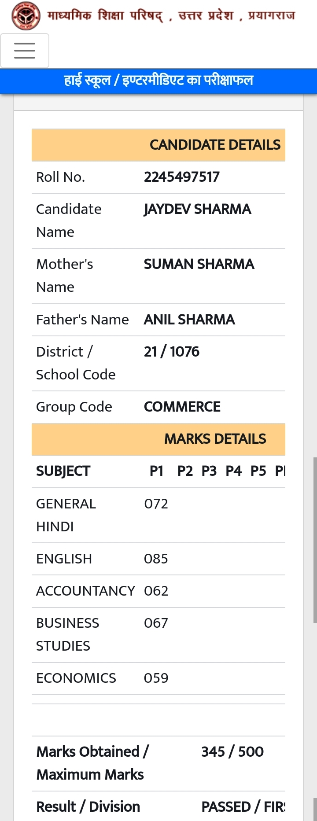Click the ENGLISH marks 085
Screen dimensions: 317x821
(156, 559)
